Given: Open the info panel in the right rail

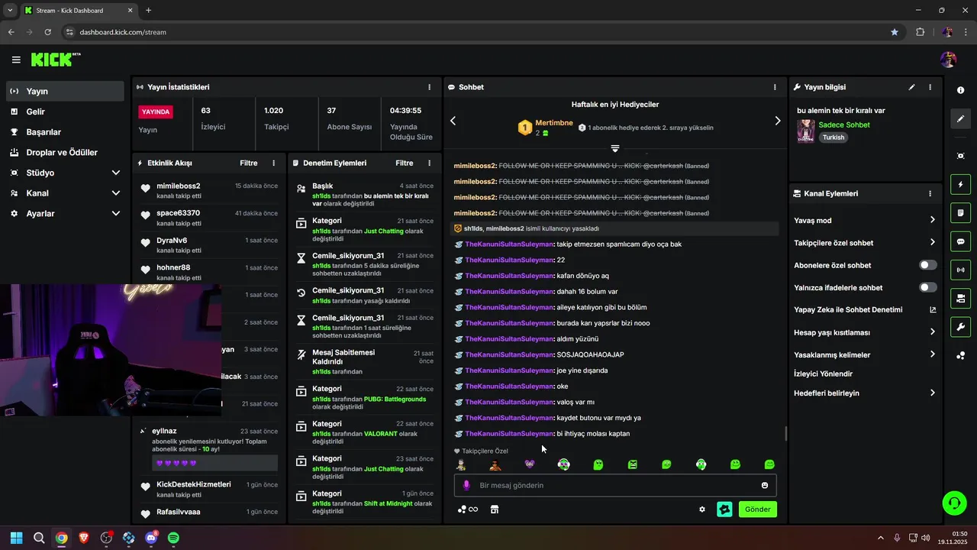Looking at the screenshot, I should click(960, 90).
